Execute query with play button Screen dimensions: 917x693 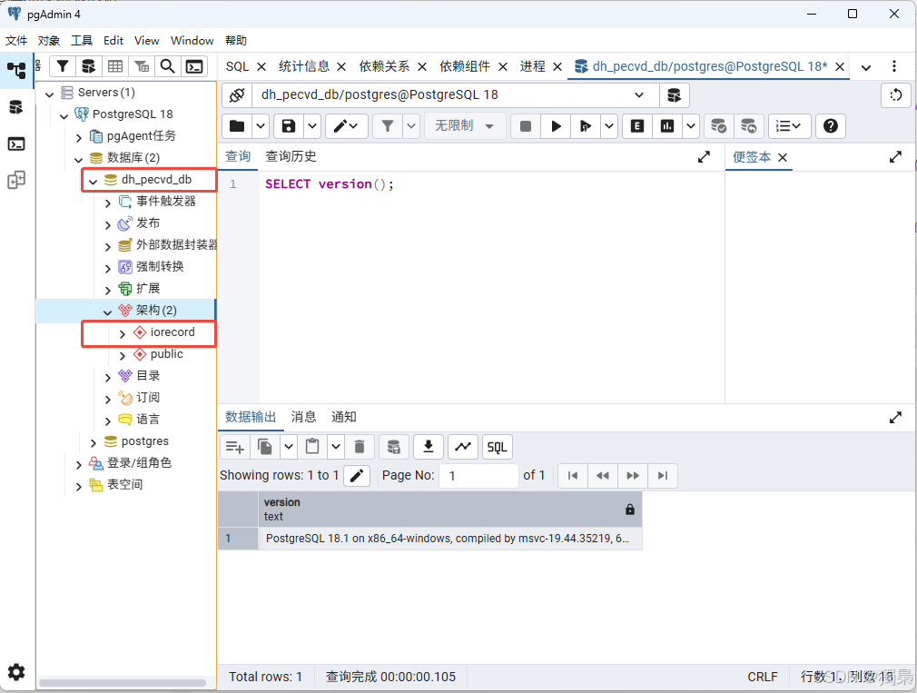(x=557, y=125)
